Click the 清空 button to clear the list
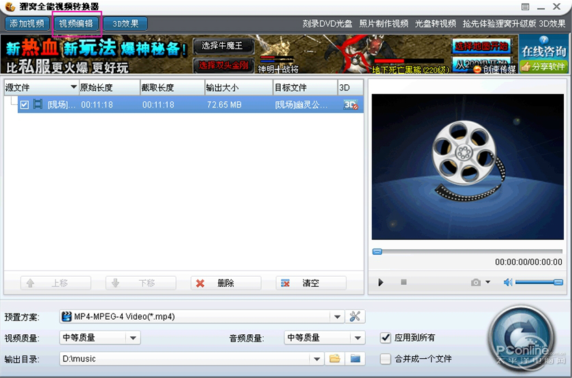This screenshot has height=378, width=572. click(x=311, y=283)
